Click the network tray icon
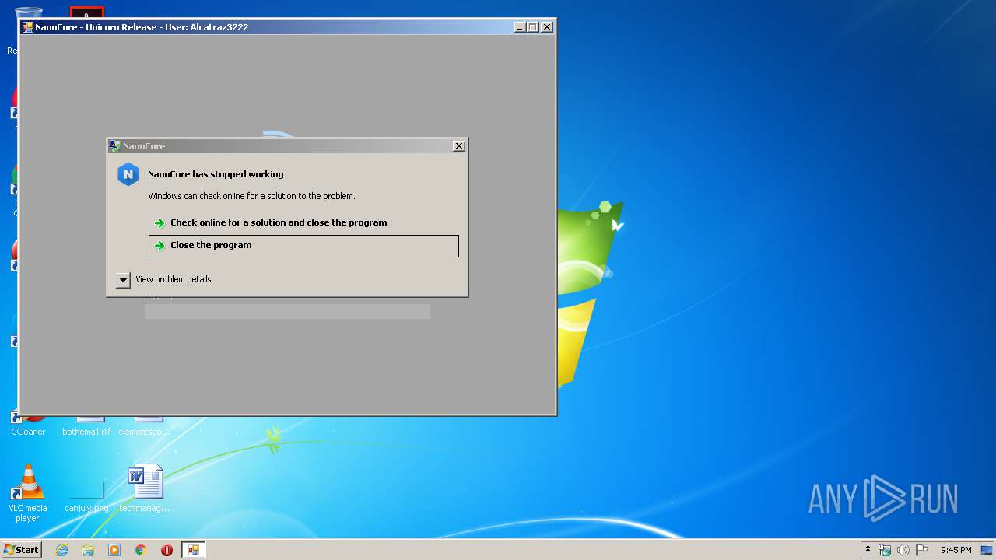This screenshot has width=996, height=560. tap(885, 550)
